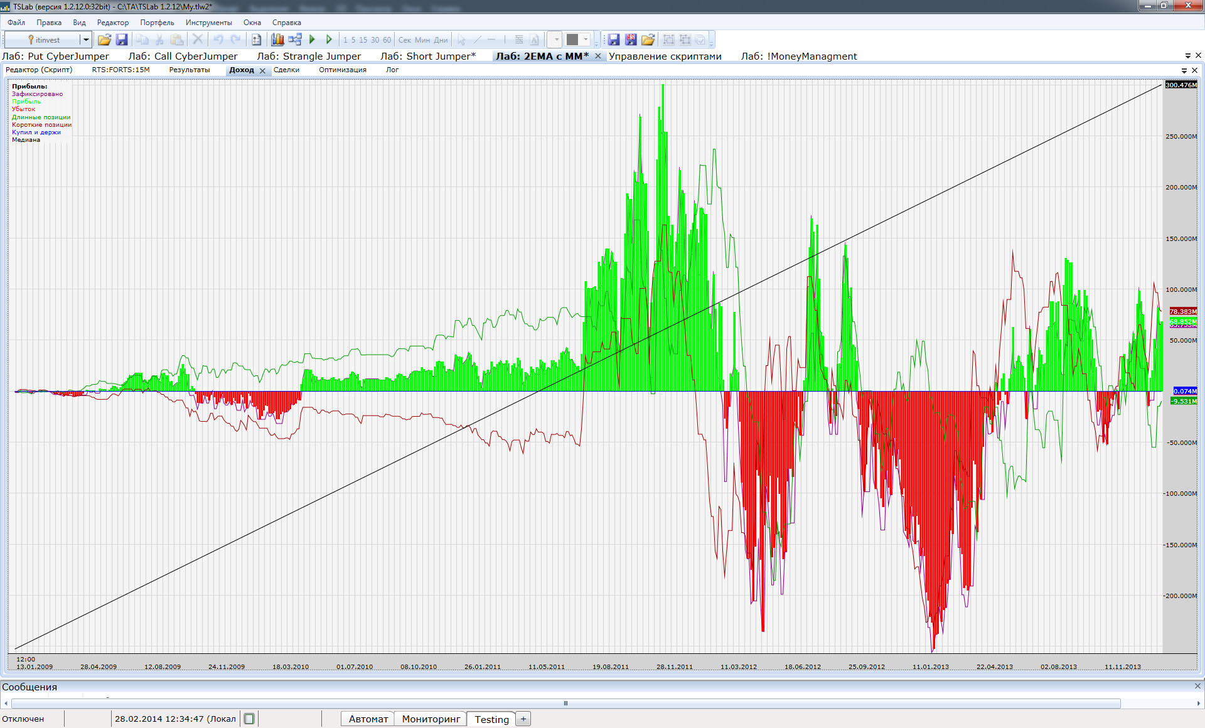Viewport: 1205px width, 728px height.
Task: Toggle the Мин interval button
Action: pyautogui.click(x=422, y=40)
